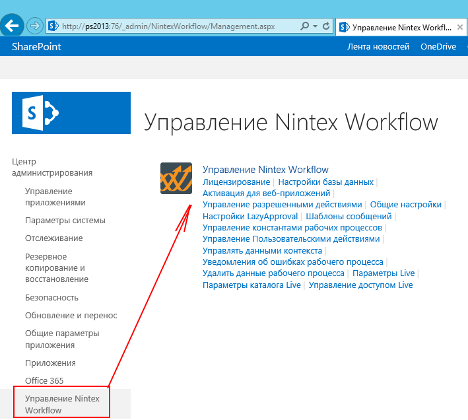Viewport: 468px width, 420px height.
Task: Open 'Управление разрешенными действиями' link
Action: 282,205
